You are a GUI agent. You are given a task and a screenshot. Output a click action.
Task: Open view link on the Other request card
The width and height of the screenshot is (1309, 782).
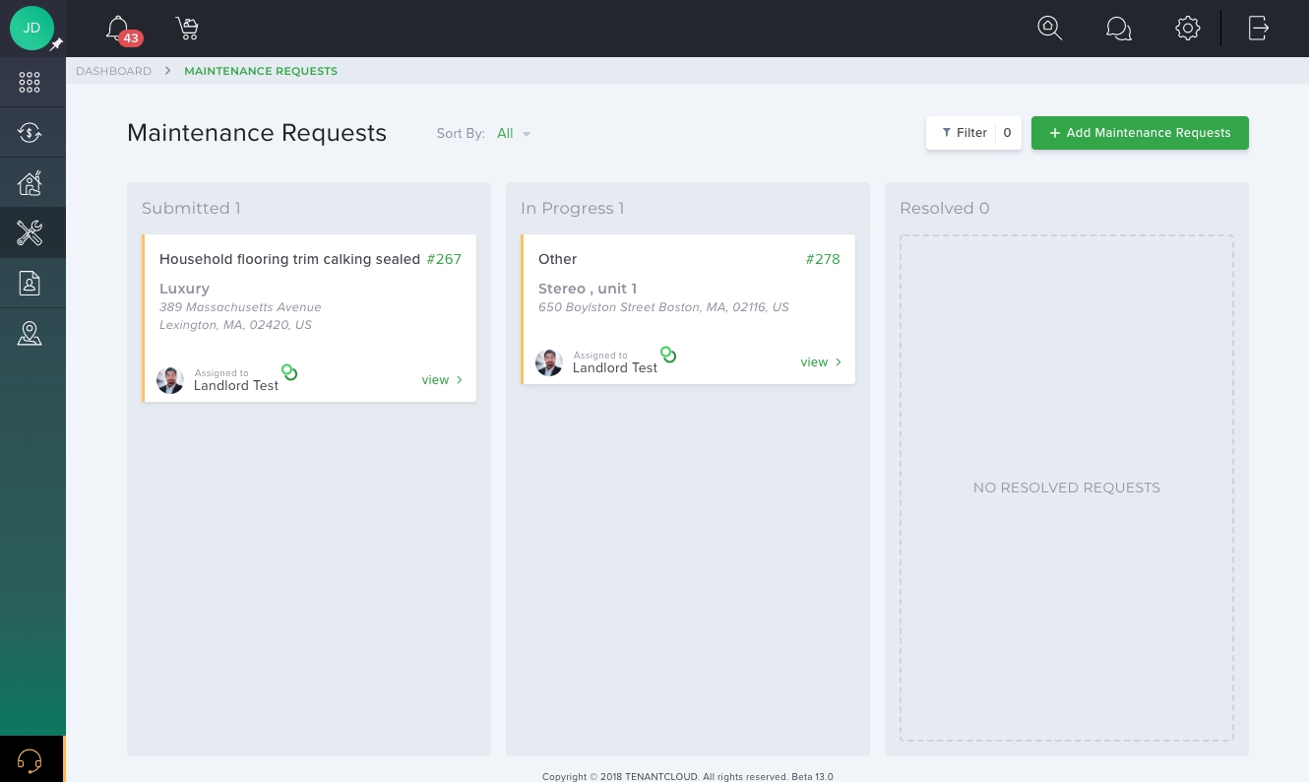(x=821, y=362)
